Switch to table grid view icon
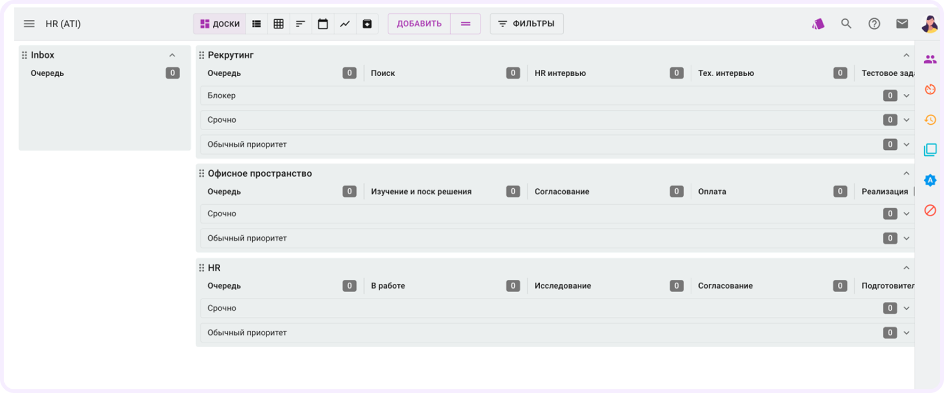Screen dimensions: 944x393 tap(278, 24)
